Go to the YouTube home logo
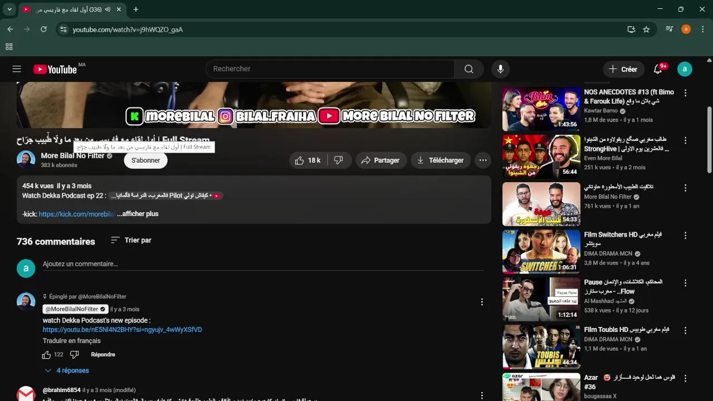Screen dimensions: 713x401 click(x=55, y=69)
